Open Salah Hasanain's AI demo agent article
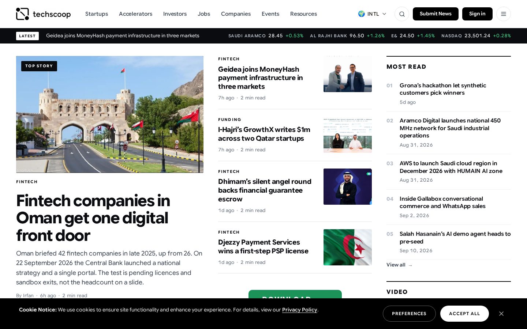Image resolution: width=527 pixels, height=329 pixels. pos(455,238)
